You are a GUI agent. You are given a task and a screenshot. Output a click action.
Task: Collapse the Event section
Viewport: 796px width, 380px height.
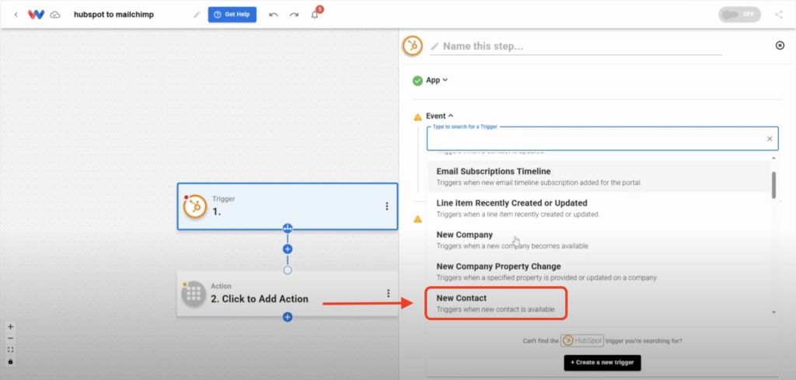[440, 117]
